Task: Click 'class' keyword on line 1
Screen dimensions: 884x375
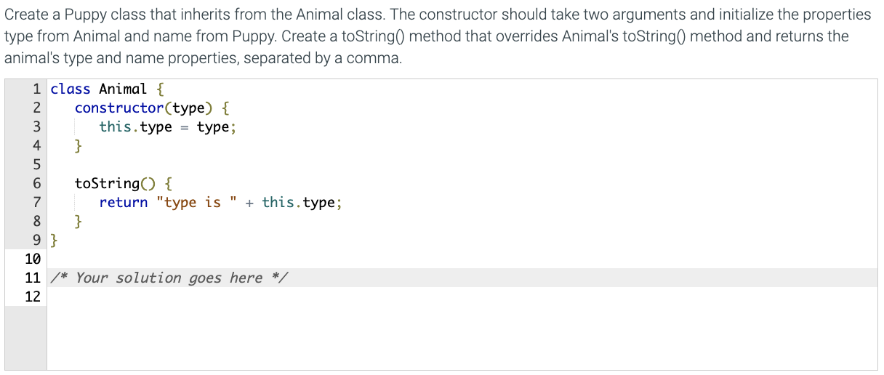Action: point(71,89)
